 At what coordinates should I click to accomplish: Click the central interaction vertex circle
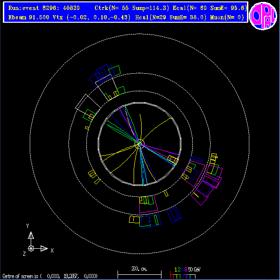click(x=139, y=144)
